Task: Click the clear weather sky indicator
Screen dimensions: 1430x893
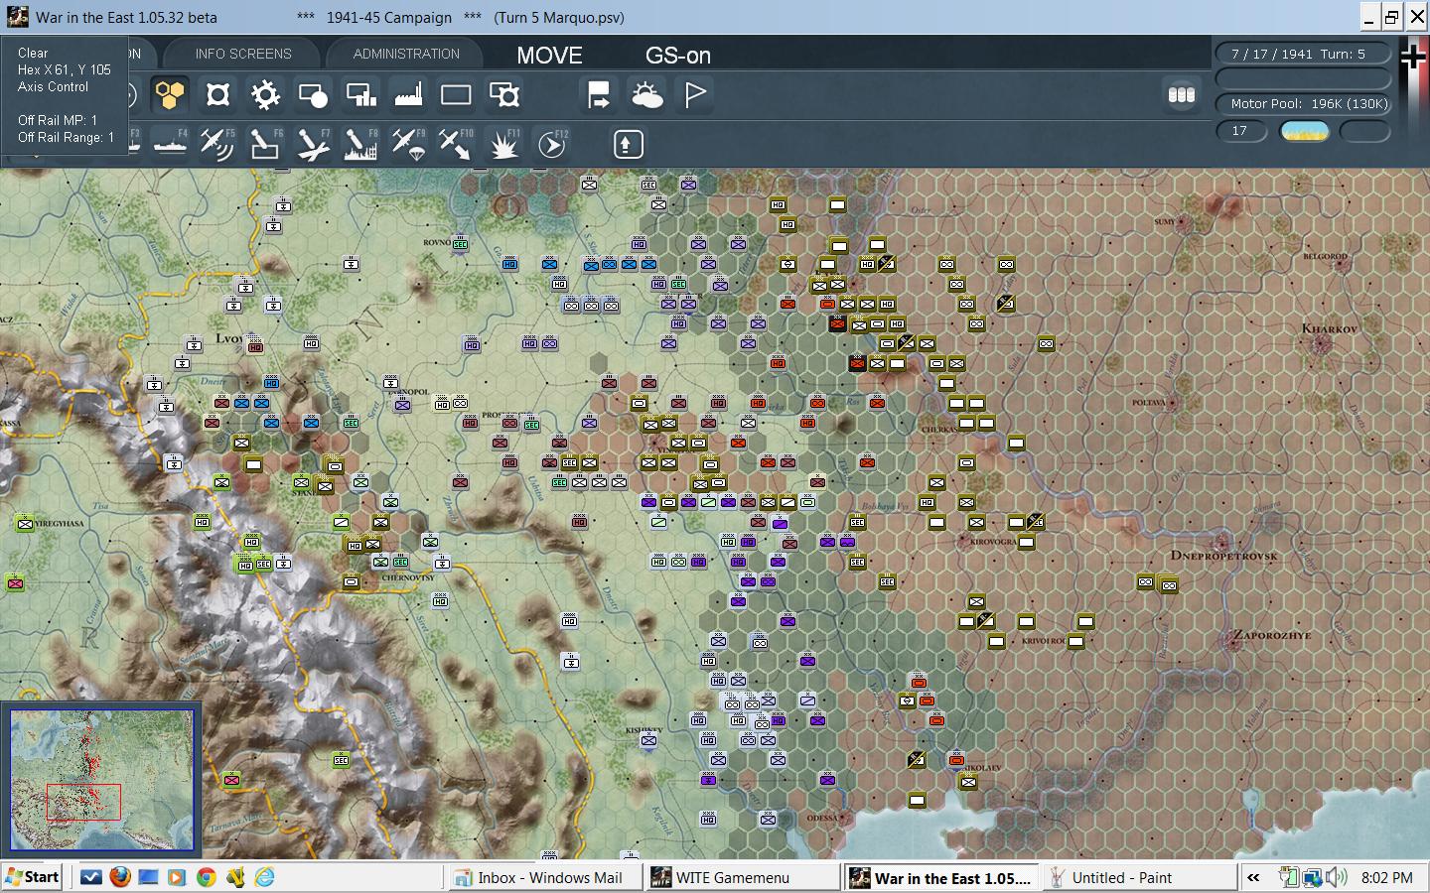Action: 1304,131
